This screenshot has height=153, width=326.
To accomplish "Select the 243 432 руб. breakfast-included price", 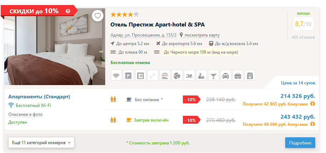I will [298, 117].
